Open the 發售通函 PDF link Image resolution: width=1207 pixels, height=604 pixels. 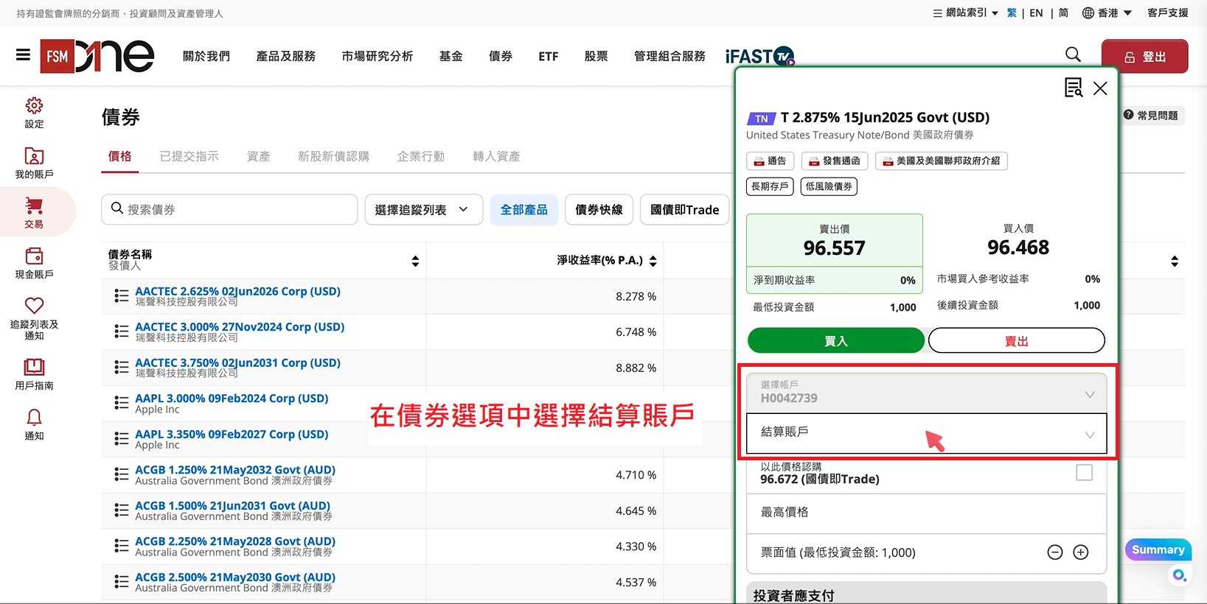[835, 161]
